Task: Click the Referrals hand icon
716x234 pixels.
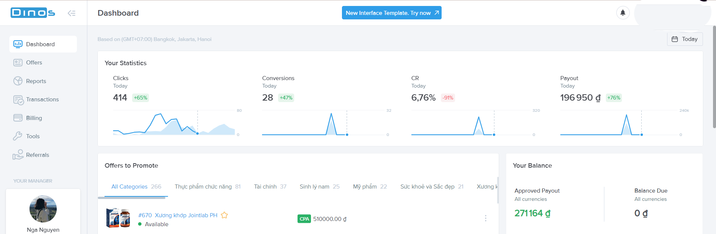Action: [18, 155]
